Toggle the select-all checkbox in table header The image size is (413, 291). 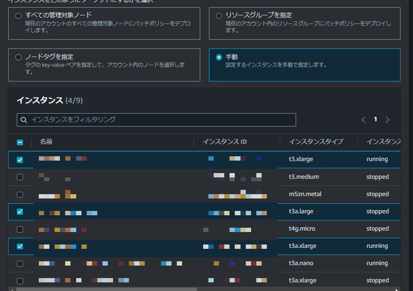point(20,142)
